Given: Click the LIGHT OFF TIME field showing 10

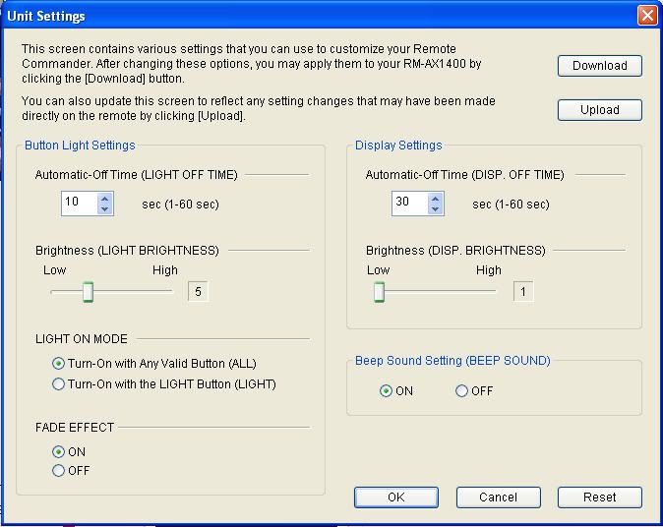Looking at the screenshot, I should pos(80,204).
